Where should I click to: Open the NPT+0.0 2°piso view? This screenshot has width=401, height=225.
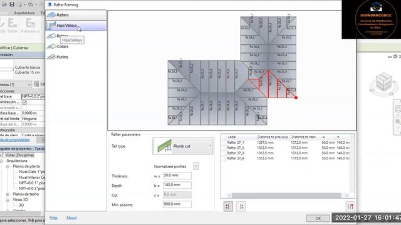point(32,189)
